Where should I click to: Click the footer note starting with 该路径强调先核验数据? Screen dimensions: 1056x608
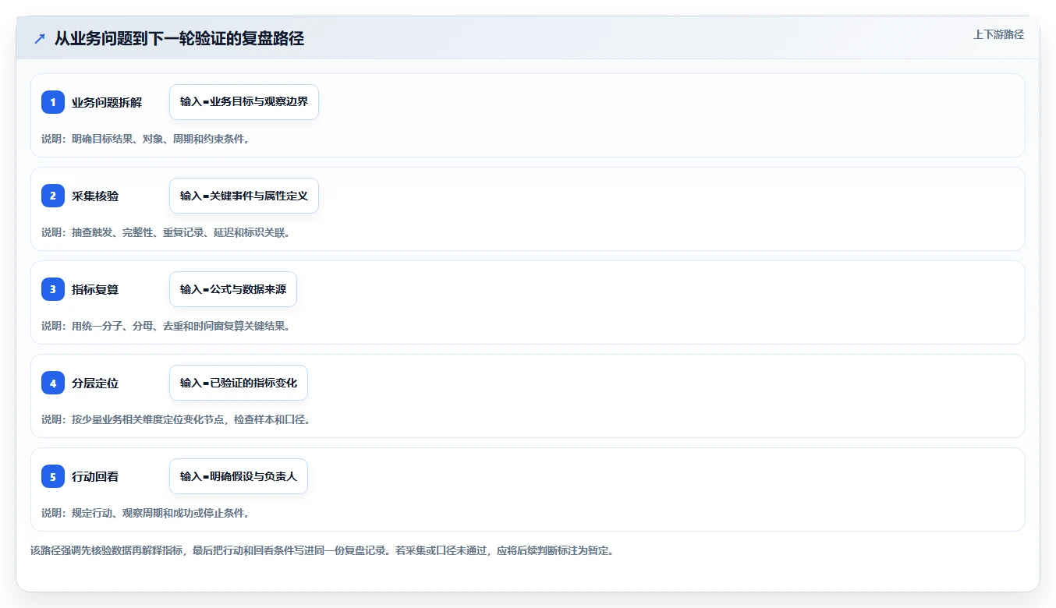pyautogui.click(x=322, y=550)
